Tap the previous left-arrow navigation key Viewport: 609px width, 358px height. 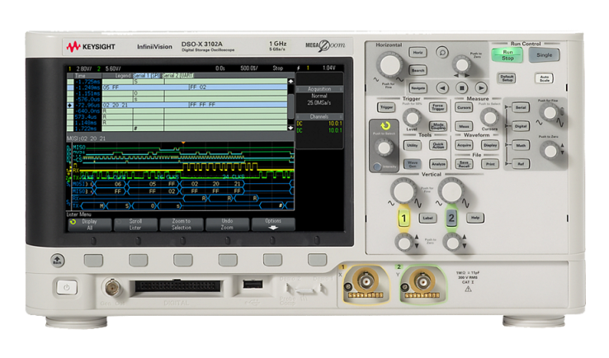tap(442, 88)
